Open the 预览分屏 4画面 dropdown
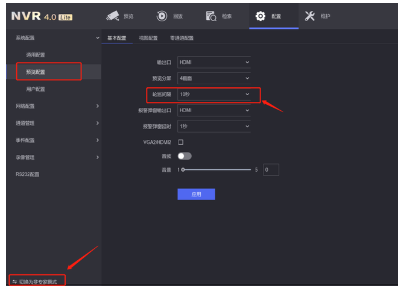Screen dimensions: 401x288 (x=213, y=78)
